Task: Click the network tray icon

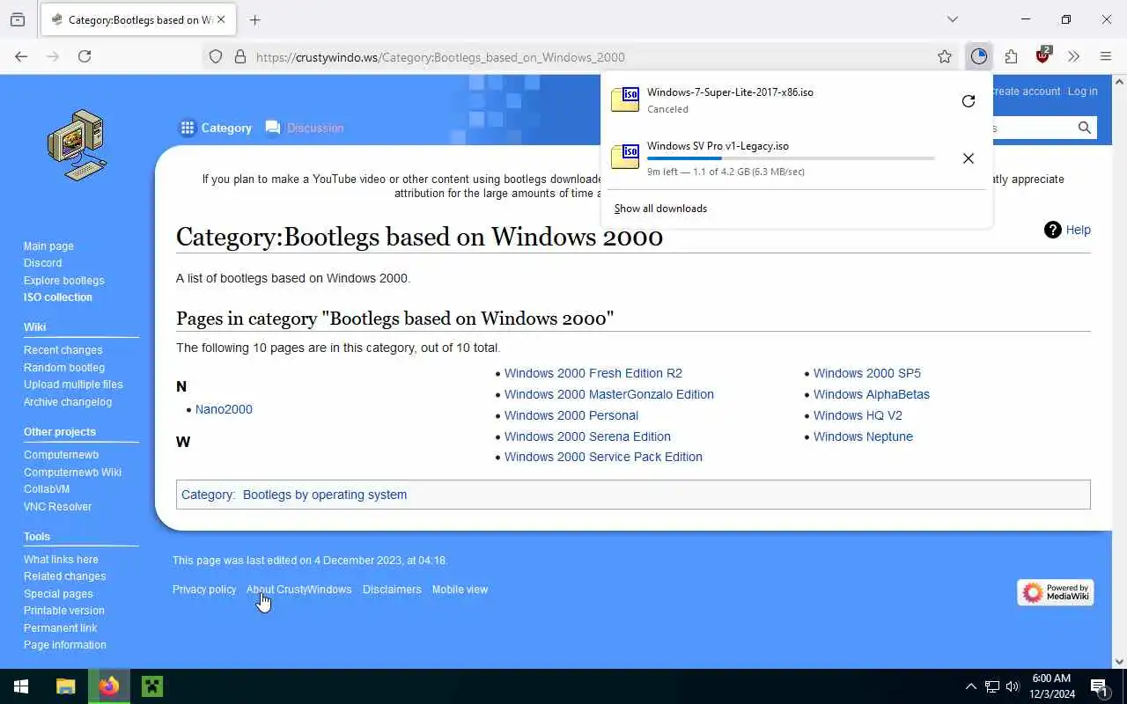Action: (991, 686)
